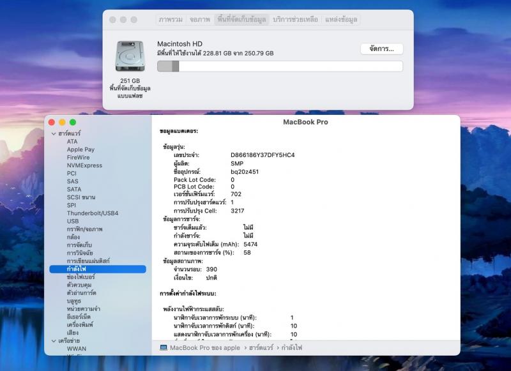Select การเขียนแผ่นดิสก์ in the sidebar
511x371 pixels.
[x=88, y=261]
